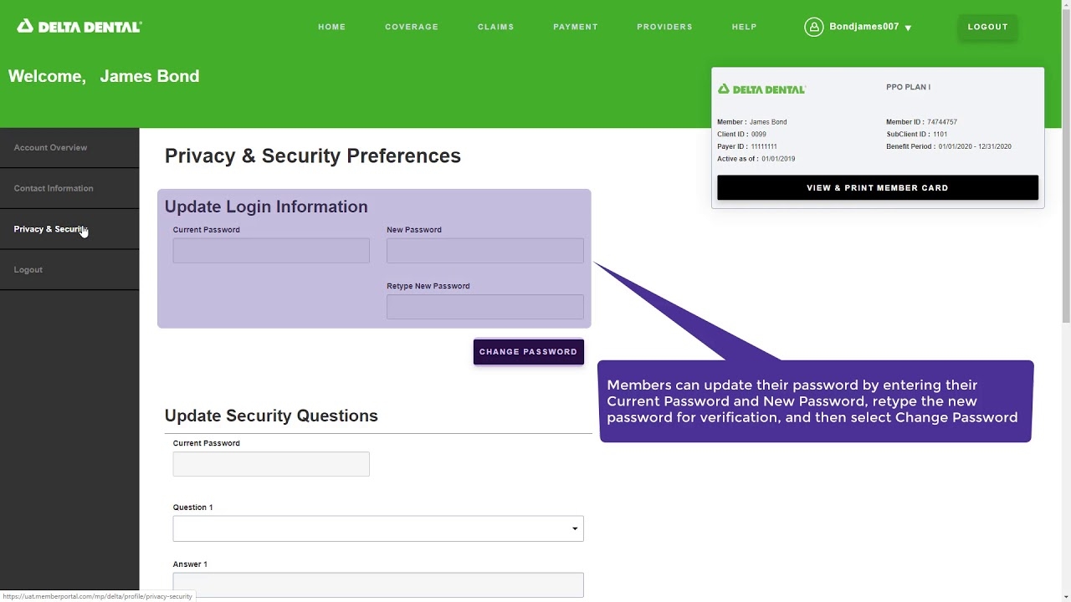Select the CLAIMS navigation item
1071x602 pixels.
tap(495, 27)
